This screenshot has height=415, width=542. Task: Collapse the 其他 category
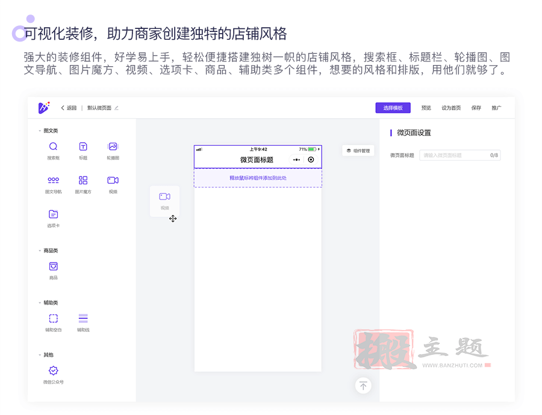pyautogui.click(x=40, y=355)
